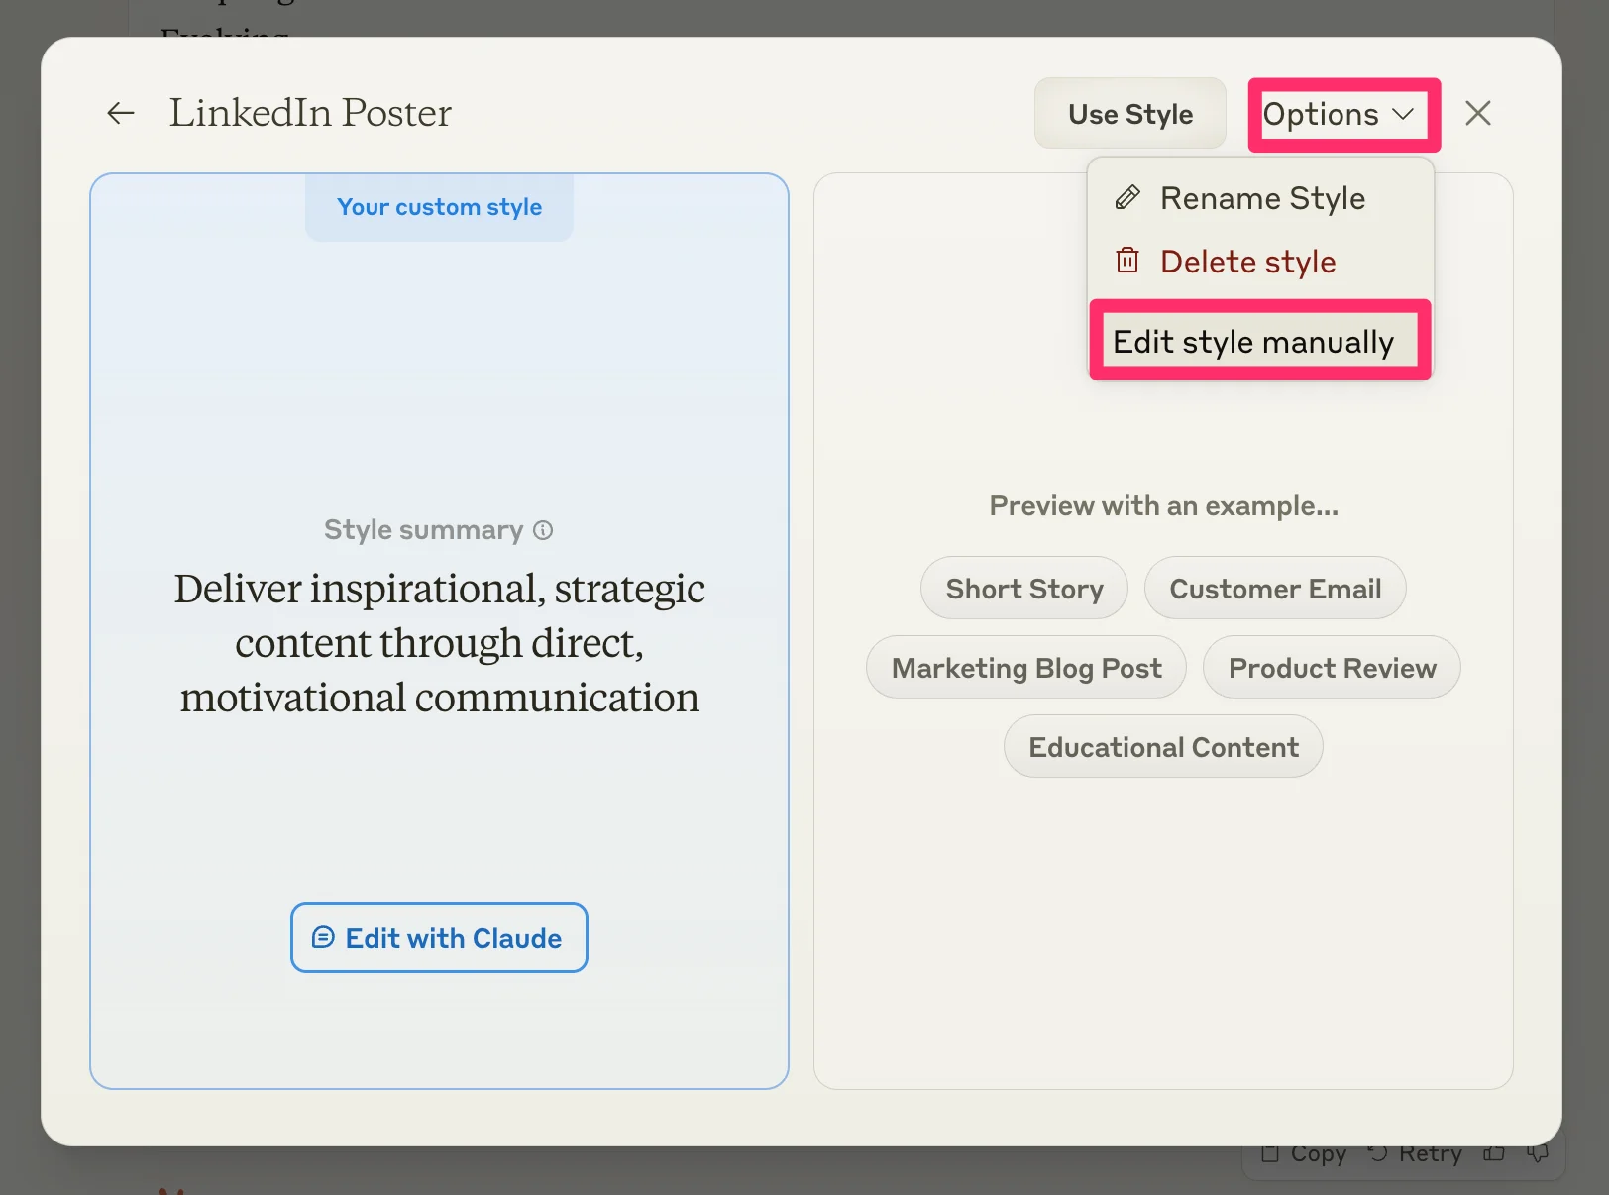This screenshot has height=1195, width=1609.
Task: Click the Style summary info icon
Action: [543, 530]
